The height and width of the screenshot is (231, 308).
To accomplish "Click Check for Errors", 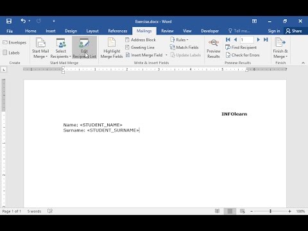I will coord(243,55).
